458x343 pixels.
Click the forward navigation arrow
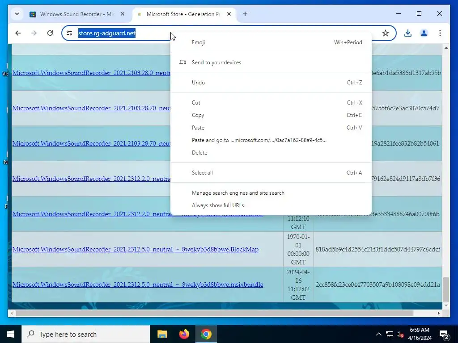coord(34,33)
